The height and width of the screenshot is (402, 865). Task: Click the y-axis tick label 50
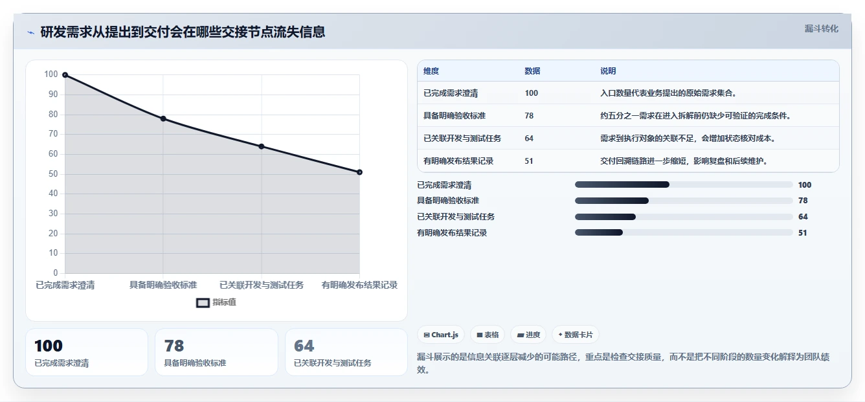[x=52, y=174]
